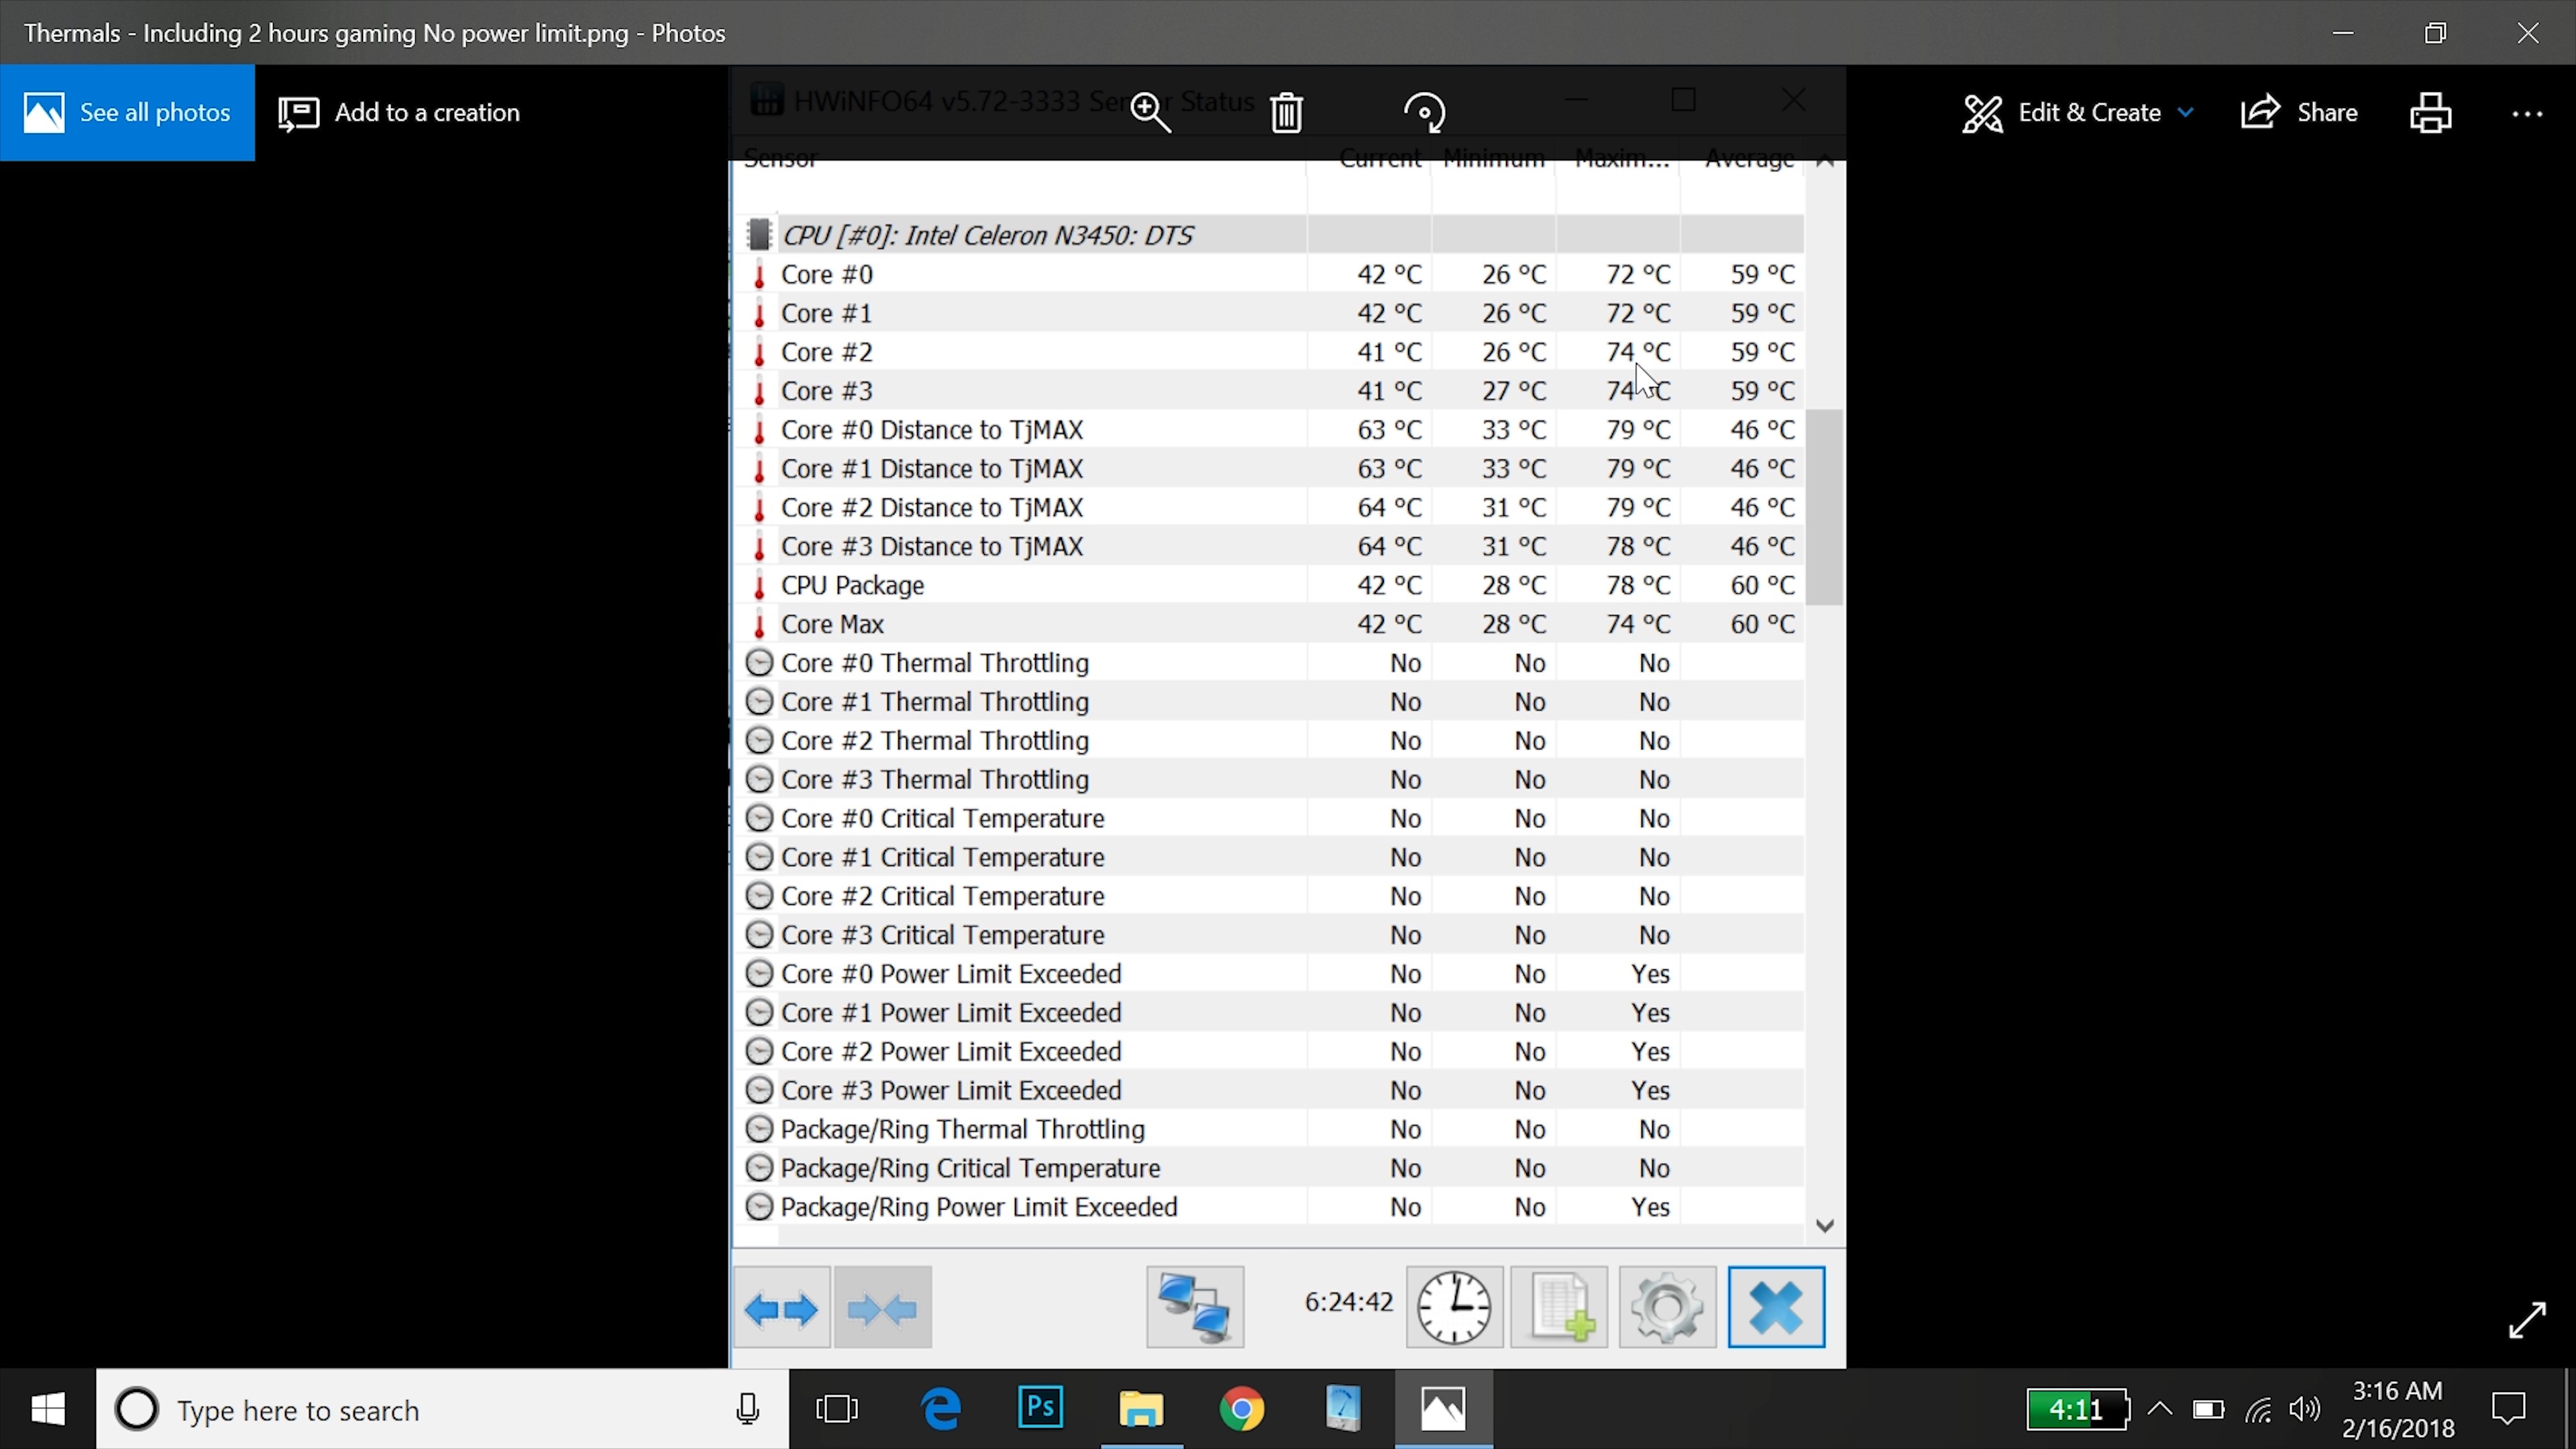Delete the photo with the trash icon
Screen dimensions: 2576x1449
coord(1286,112)
